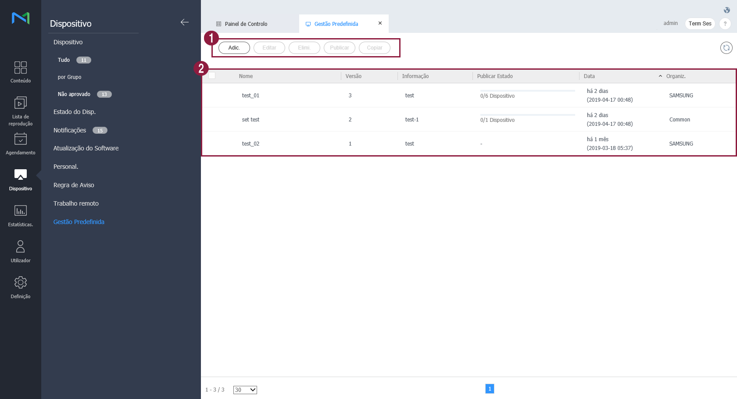Sort by the Data column header
Image resolution: width=737 pixels, height=399 pixels.
click(x=589, y=76)
